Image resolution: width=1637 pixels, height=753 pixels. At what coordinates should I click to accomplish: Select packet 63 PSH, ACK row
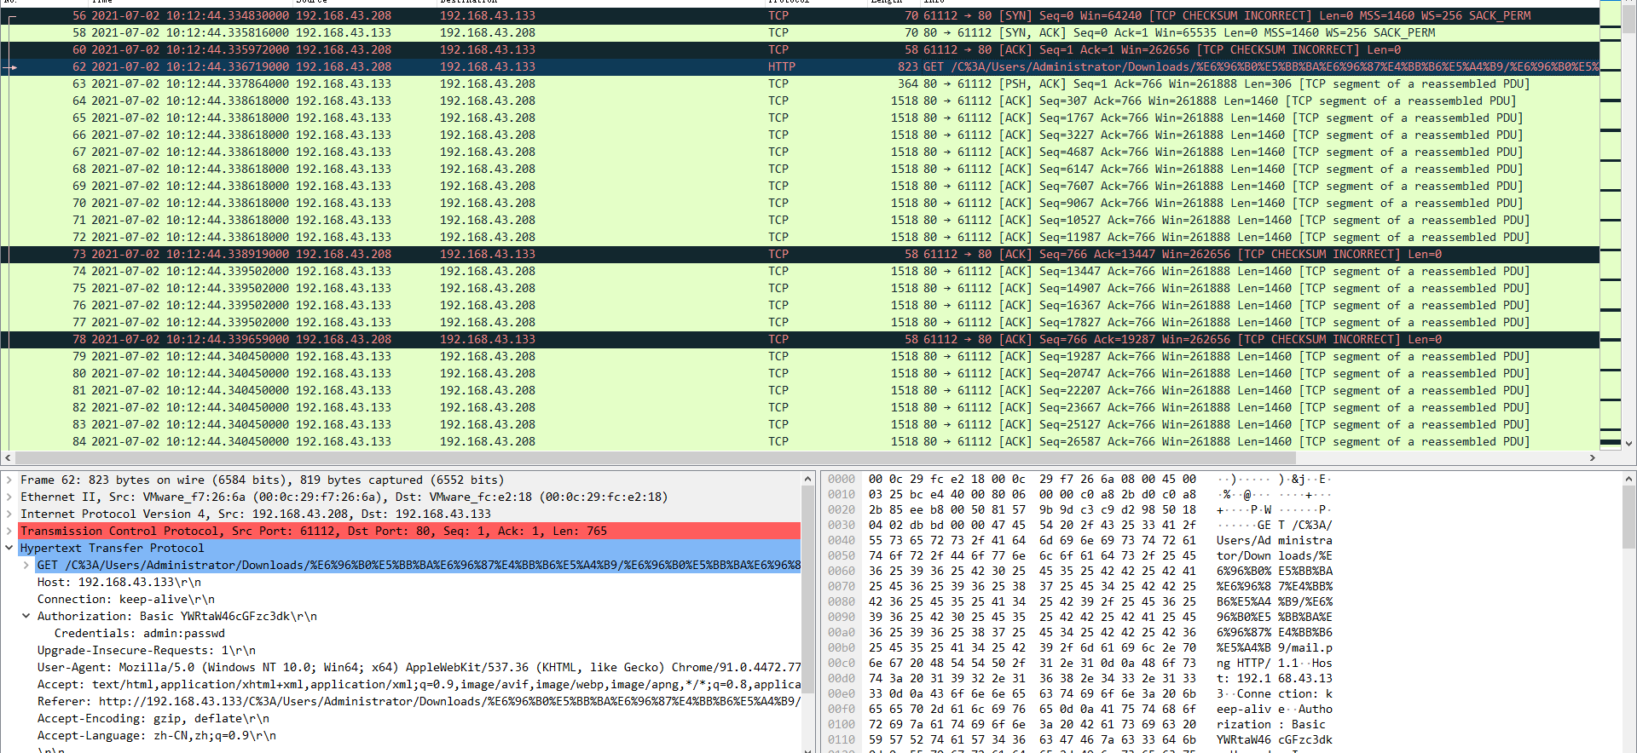tap(800, 83)
